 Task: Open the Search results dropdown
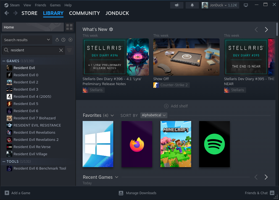27,40
